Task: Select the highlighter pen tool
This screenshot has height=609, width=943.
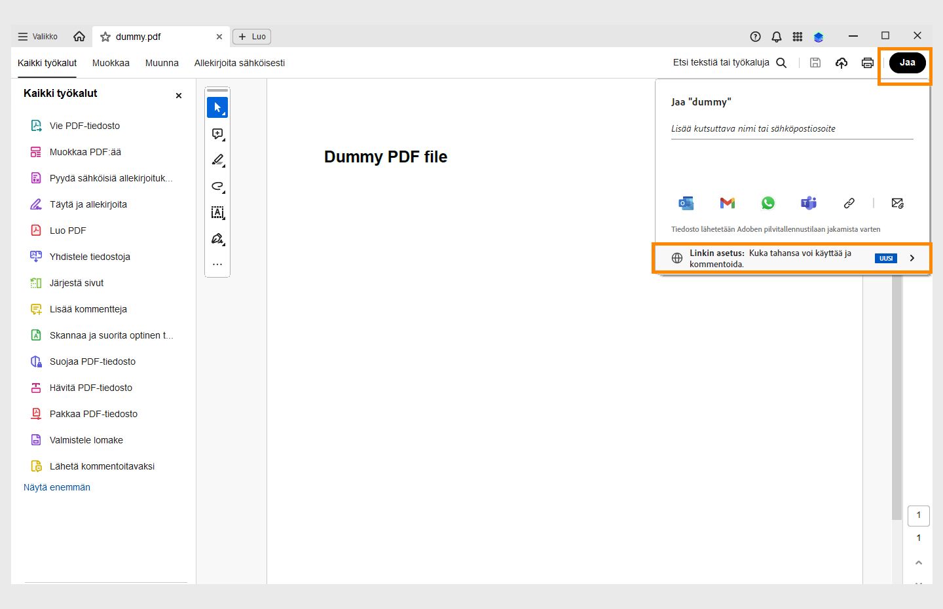Action: [217, 160]
